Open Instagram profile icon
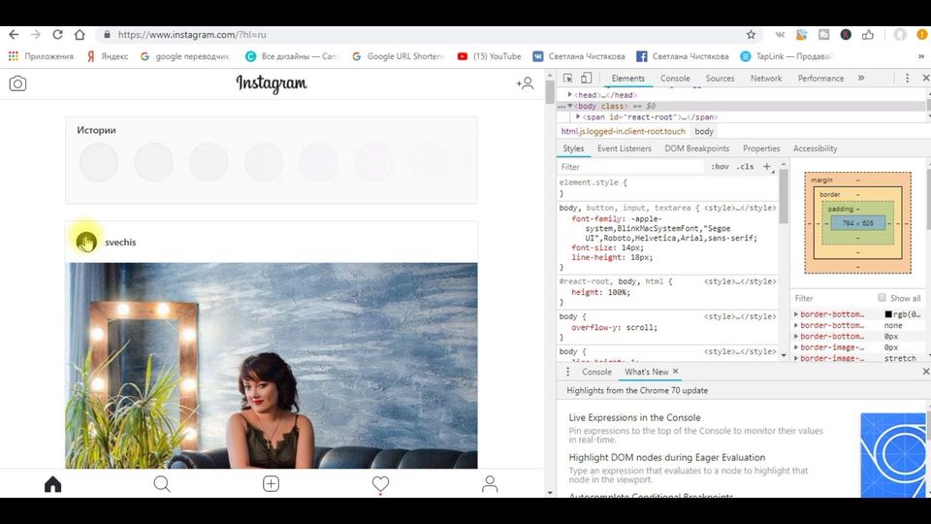Viewport: 931px width, 524px height. 490,484
